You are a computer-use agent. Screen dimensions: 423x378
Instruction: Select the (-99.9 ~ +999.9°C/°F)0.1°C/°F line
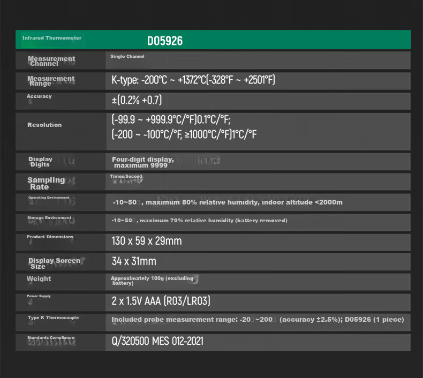pos(171,119)
